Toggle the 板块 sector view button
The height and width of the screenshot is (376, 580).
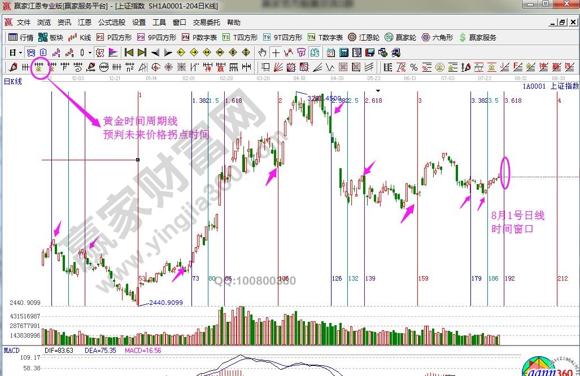(x=50, y=38)
